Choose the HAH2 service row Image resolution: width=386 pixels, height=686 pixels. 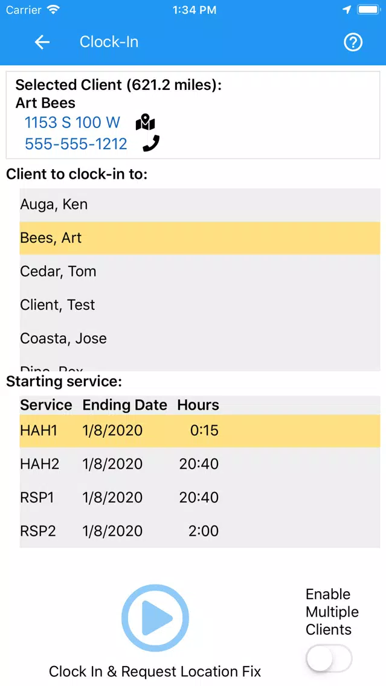[199, 464]
